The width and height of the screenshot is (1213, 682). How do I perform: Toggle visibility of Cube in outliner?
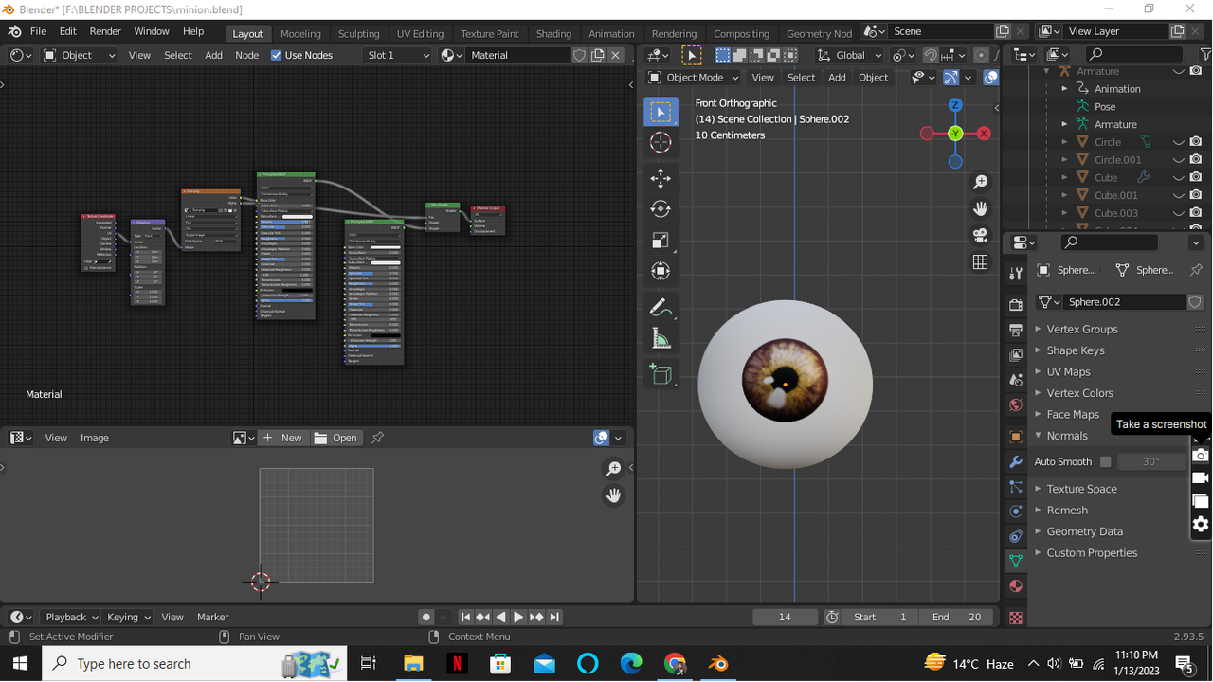coord(1179,177)
